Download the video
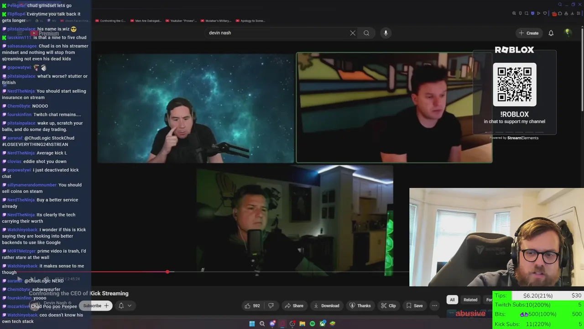 pyautogui.click(x=326, y=306)
